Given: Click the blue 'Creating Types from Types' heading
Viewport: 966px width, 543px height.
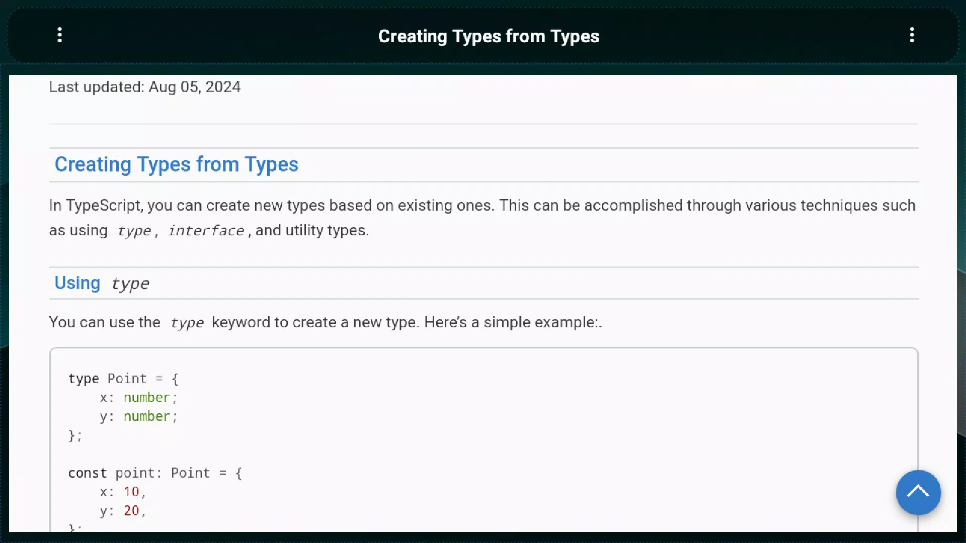Looking at the screenshot, I should 177,164.
